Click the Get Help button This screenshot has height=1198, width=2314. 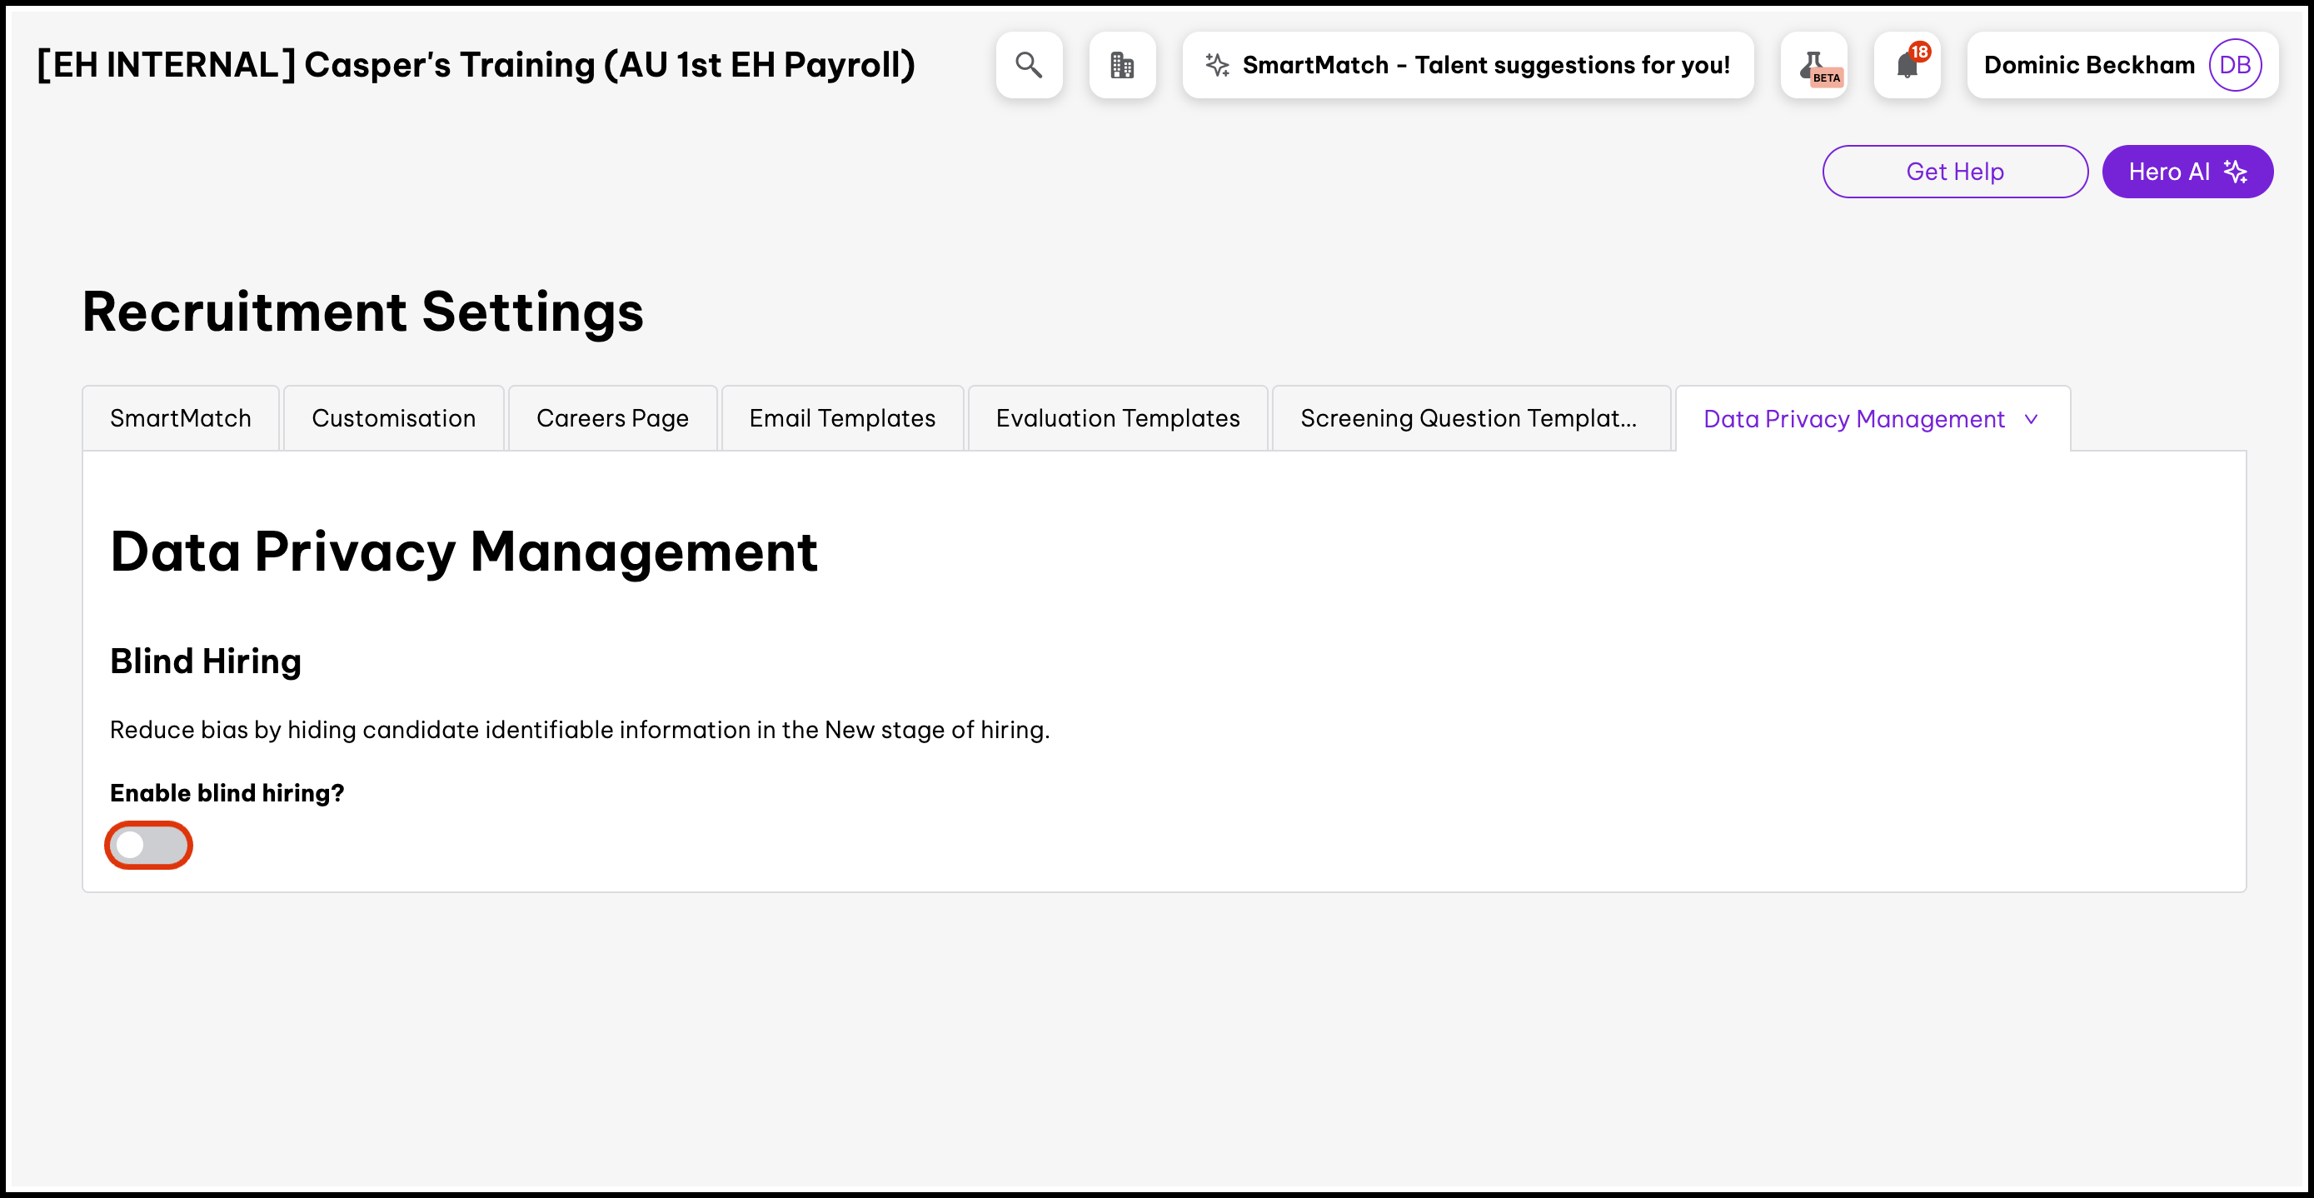pyautogui.click(x=1955, y=172)
